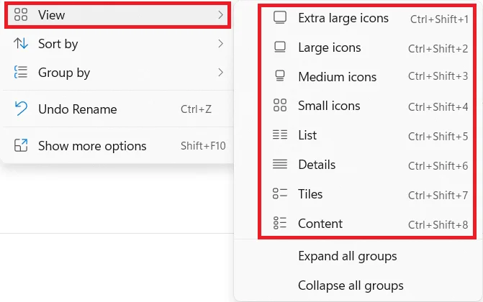The height and width of the screenshot is (302, 483).
Task: Click the Ctrl+Shift+3 shortcut label
Action: (438, 75)
